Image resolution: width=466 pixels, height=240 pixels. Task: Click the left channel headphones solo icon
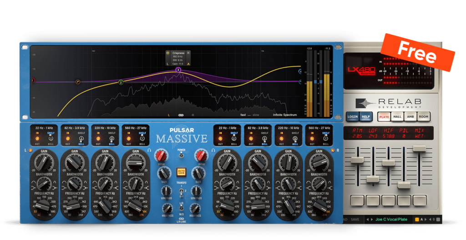click(x=149, y=150)
